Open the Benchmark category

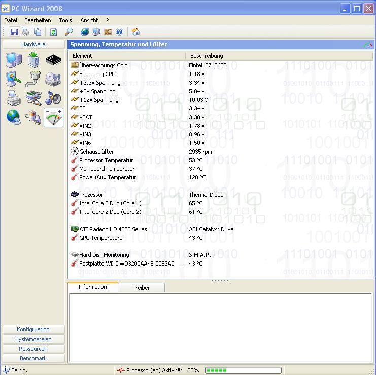click(x=33, y=358)
